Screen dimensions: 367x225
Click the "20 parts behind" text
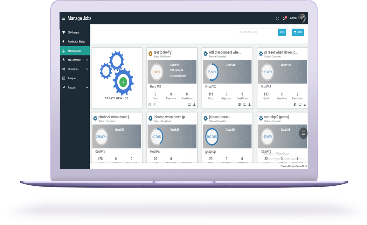178,76
